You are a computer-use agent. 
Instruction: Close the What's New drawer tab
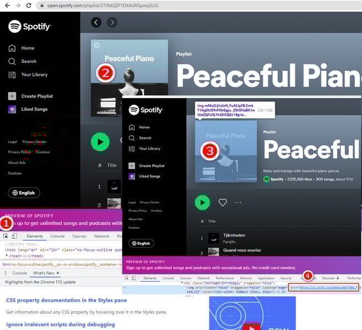tap(58, 273)
